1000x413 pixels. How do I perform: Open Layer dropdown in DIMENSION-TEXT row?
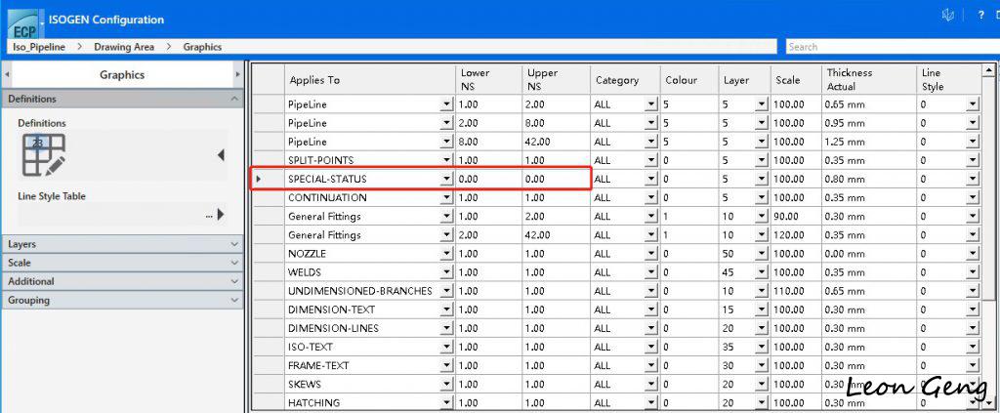pyautogui.click(x=762, y=310)
